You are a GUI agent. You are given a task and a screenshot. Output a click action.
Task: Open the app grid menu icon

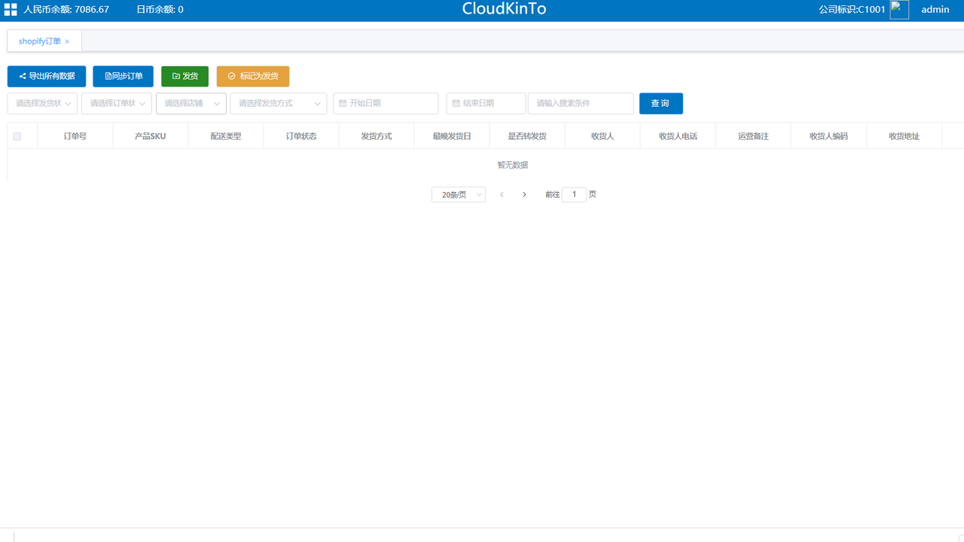(x=11, y=10)
